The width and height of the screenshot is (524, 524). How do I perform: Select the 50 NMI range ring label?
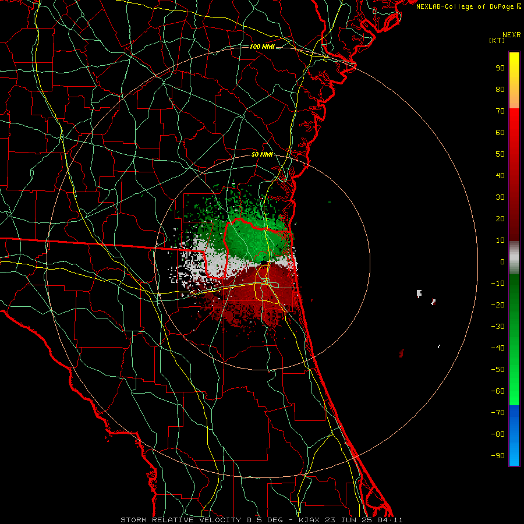[x=262, y=154]
